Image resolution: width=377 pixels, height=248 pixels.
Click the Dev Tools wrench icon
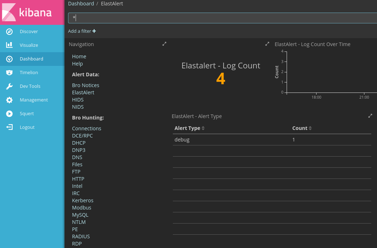coord(9,86)
